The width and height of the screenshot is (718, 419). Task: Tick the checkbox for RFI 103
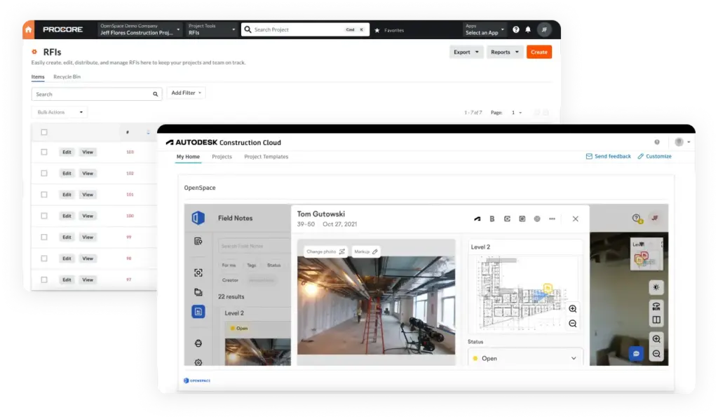[44, 152]
